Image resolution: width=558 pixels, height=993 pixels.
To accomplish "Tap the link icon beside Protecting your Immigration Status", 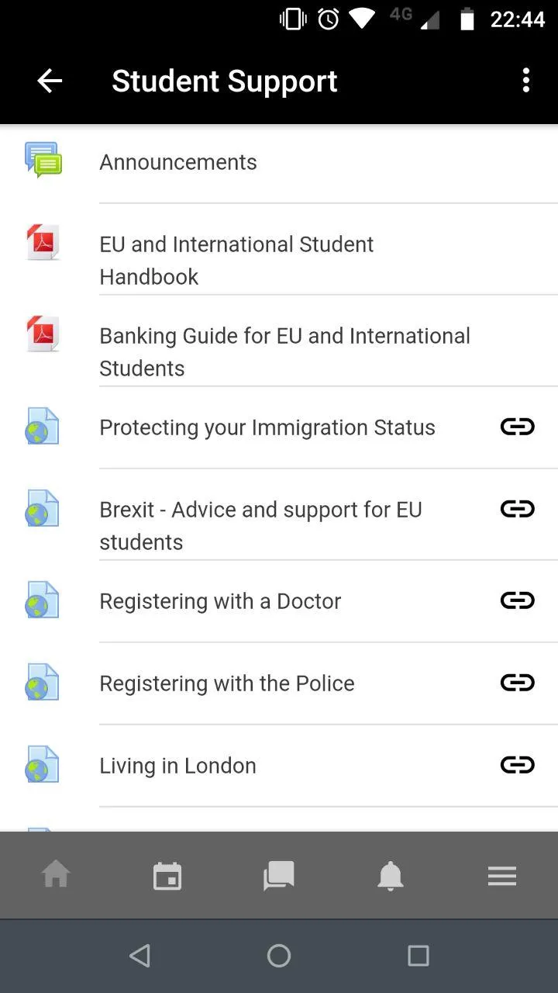I will pyautogui.click(x=517, y=427).
